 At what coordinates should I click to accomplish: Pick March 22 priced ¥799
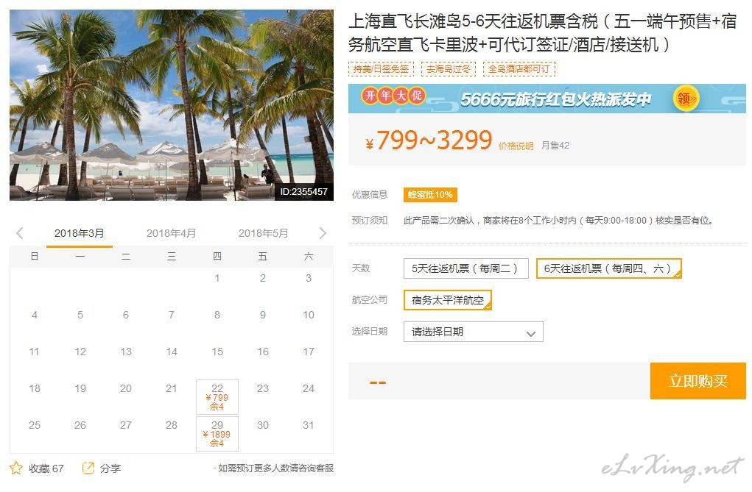click(217, 397)
